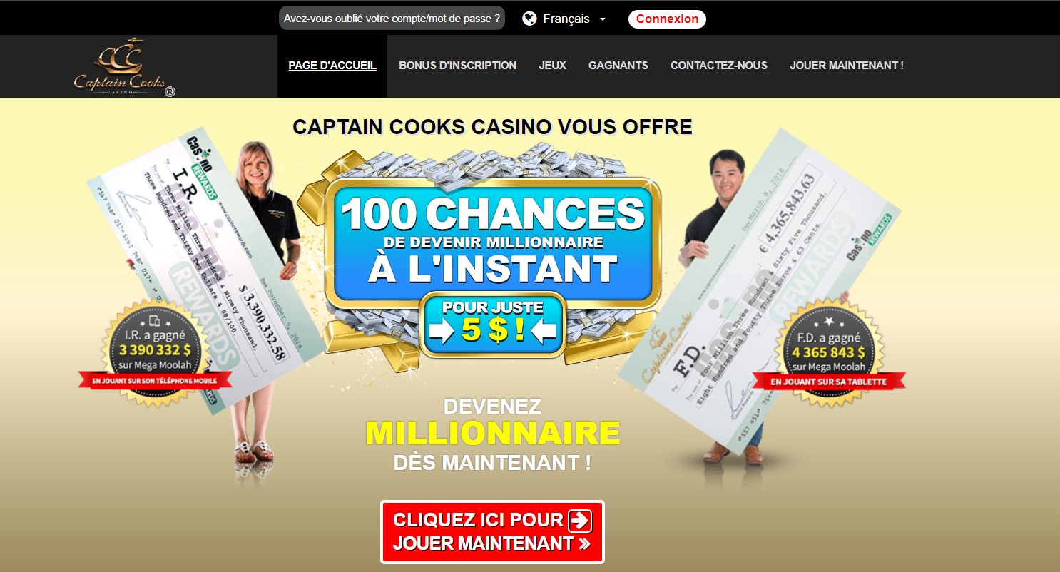The height and width of the screenshot is (572, 1060).
Task: Select the Français language label
Action: pyautogui.click(x=566, y=19)
